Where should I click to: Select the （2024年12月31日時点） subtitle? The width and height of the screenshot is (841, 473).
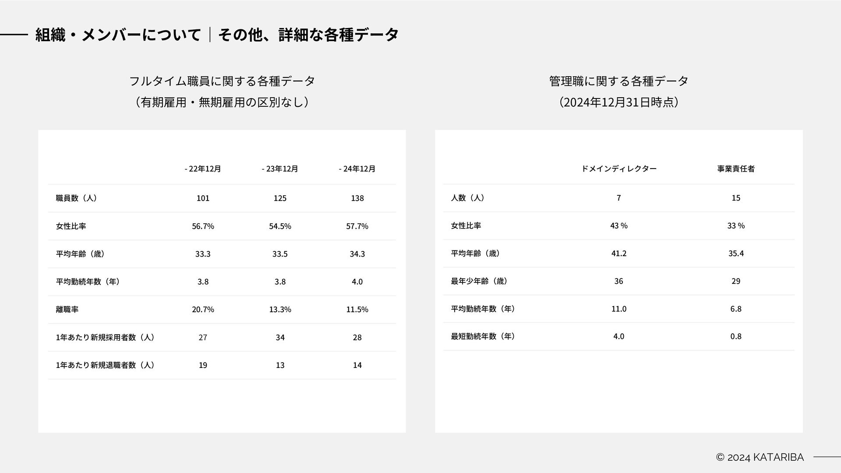click(618, 102)
